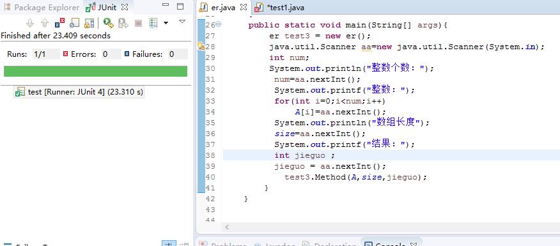
Task: Click the green JUnit progress bar
Action: click(x=95, y=71)
